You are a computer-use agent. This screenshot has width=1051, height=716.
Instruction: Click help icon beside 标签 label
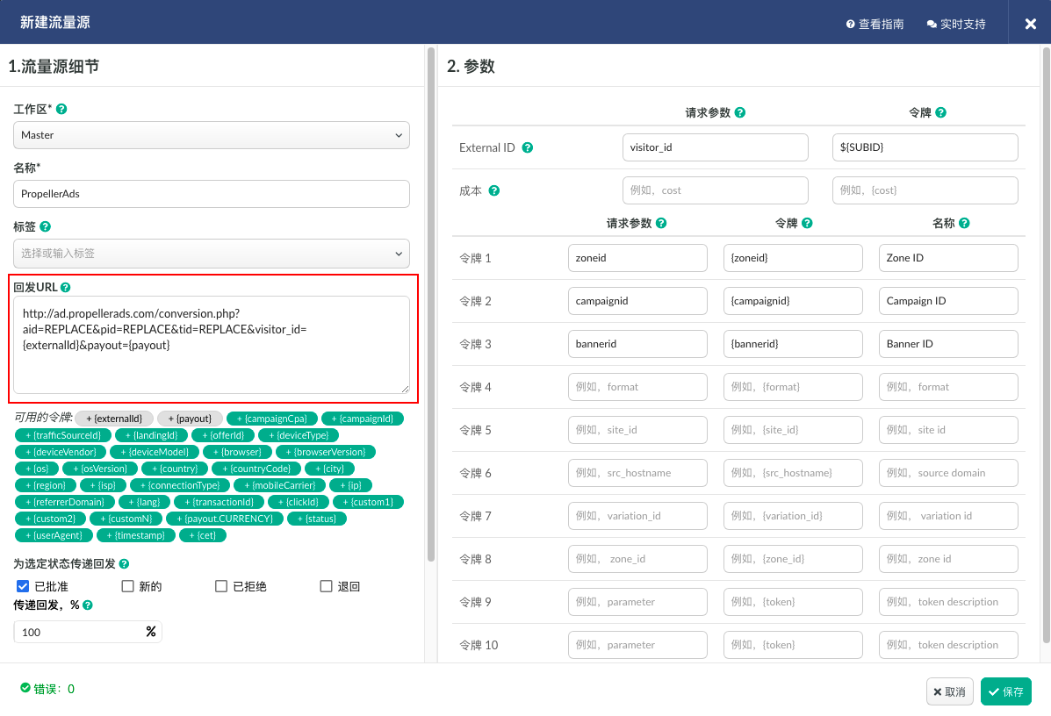[46, 226]
